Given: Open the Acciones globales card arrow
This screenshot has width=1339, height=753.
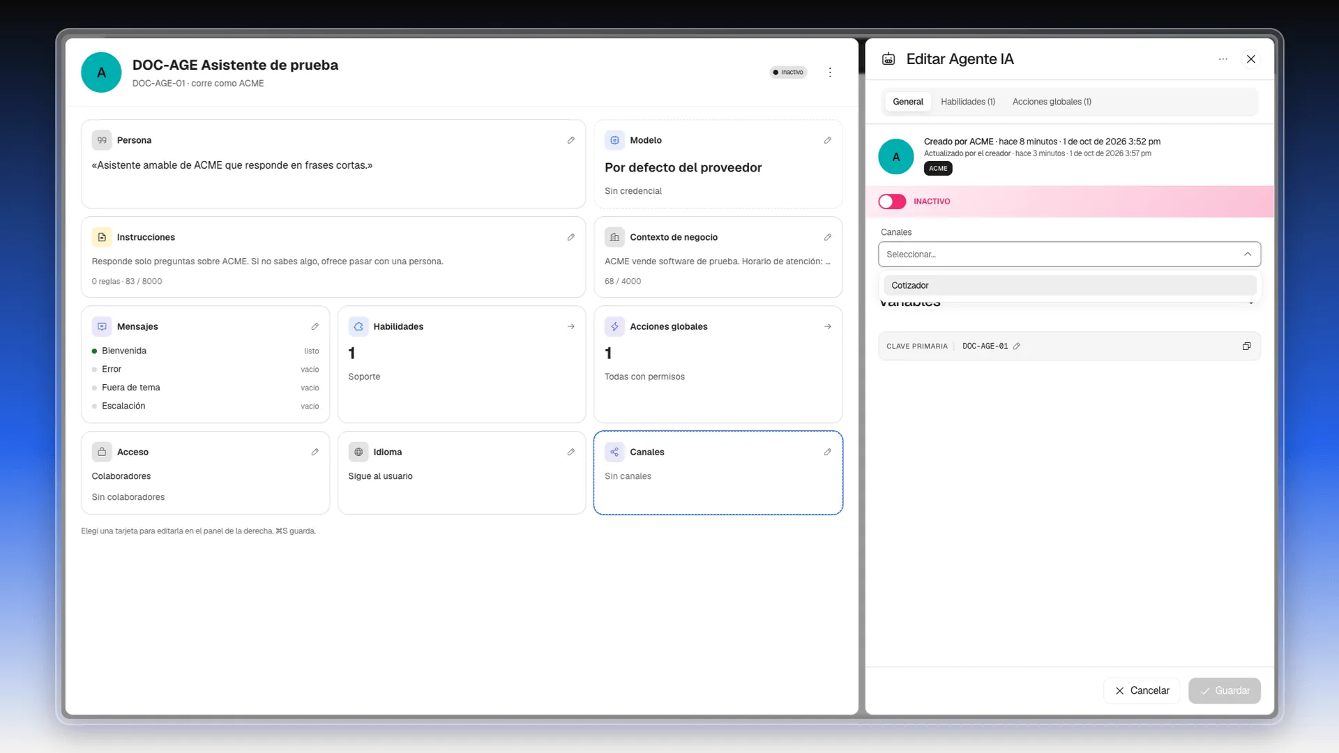Looking at the screenshot, I should (828, 326).
